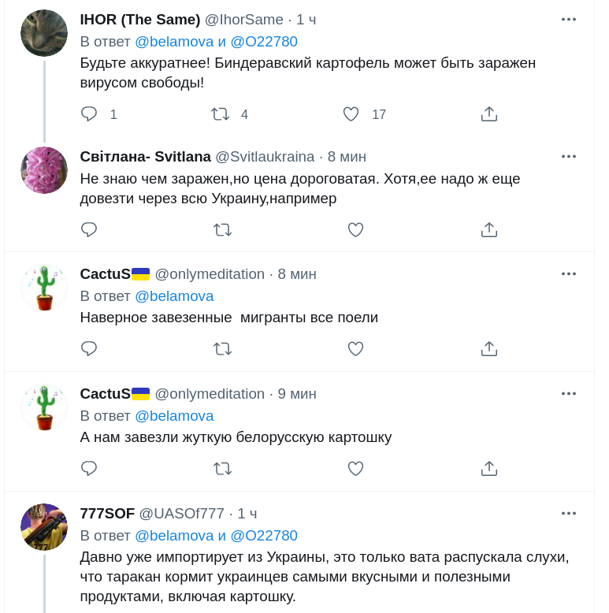Open IHOR (The Same) profile avatar
The image size is (609, 613).
[44, 33]
